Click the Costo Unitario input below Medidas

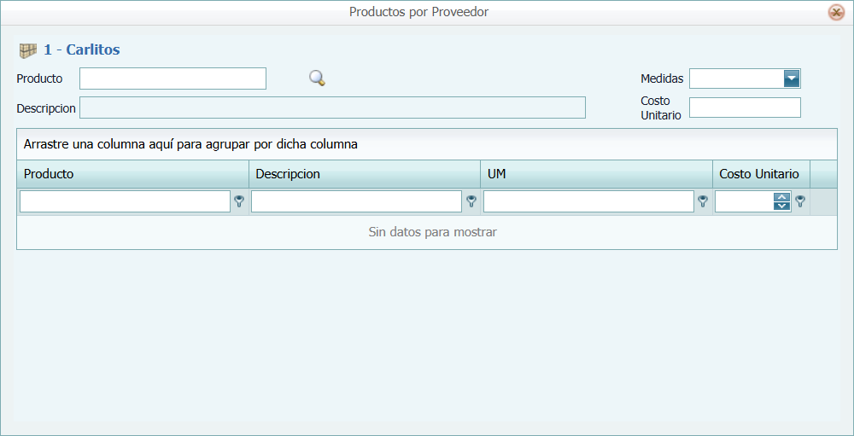[744, 108]
